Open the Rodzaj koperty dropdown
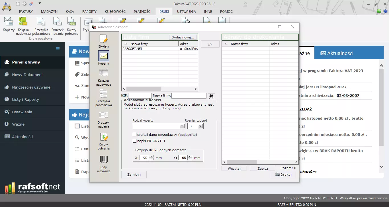The height and width of the screenshot is (207, 389). (181, 126)
